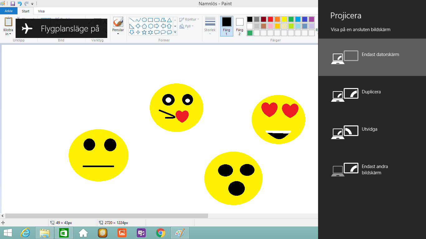Expand the Storlek line size dropdown
Screen dimensions: 426x239
pyautogui.click(x=210, y=26)
